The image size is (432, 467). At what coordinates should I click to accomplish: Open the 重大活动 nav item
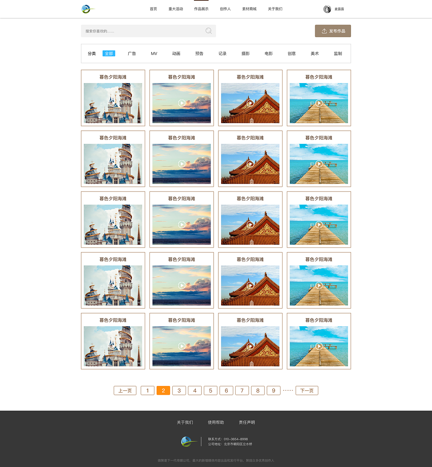pos(176,9)
